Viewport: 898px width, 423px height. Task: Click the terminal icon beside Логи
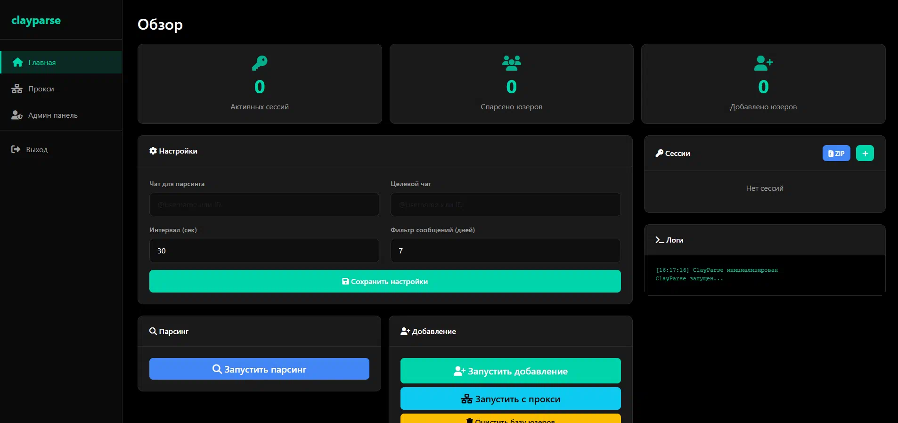(660, 240)
